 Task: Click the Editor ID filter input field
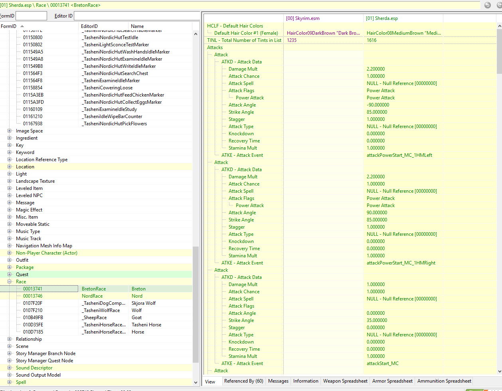(x=136, y=16)
